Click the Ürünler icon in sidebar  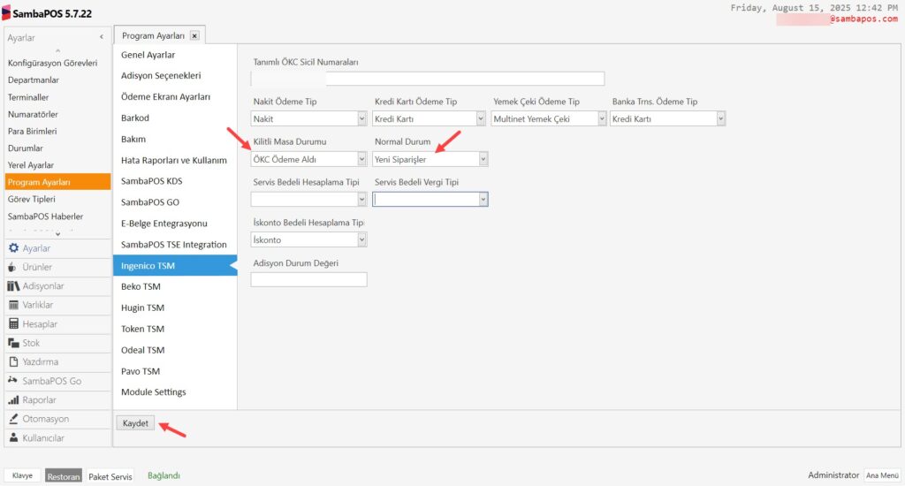(x=12, y=267)
